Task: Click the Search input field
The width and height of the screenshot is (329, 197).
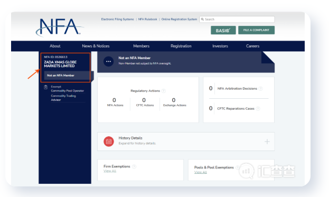Action: coord(237,20)
